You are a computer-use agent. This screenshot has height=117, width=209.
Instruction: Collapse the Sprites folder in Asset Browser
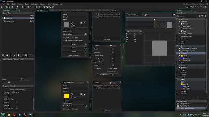click(177, 79)
